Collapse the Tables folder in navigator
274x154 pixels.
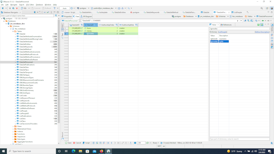[x=13, y=31]
